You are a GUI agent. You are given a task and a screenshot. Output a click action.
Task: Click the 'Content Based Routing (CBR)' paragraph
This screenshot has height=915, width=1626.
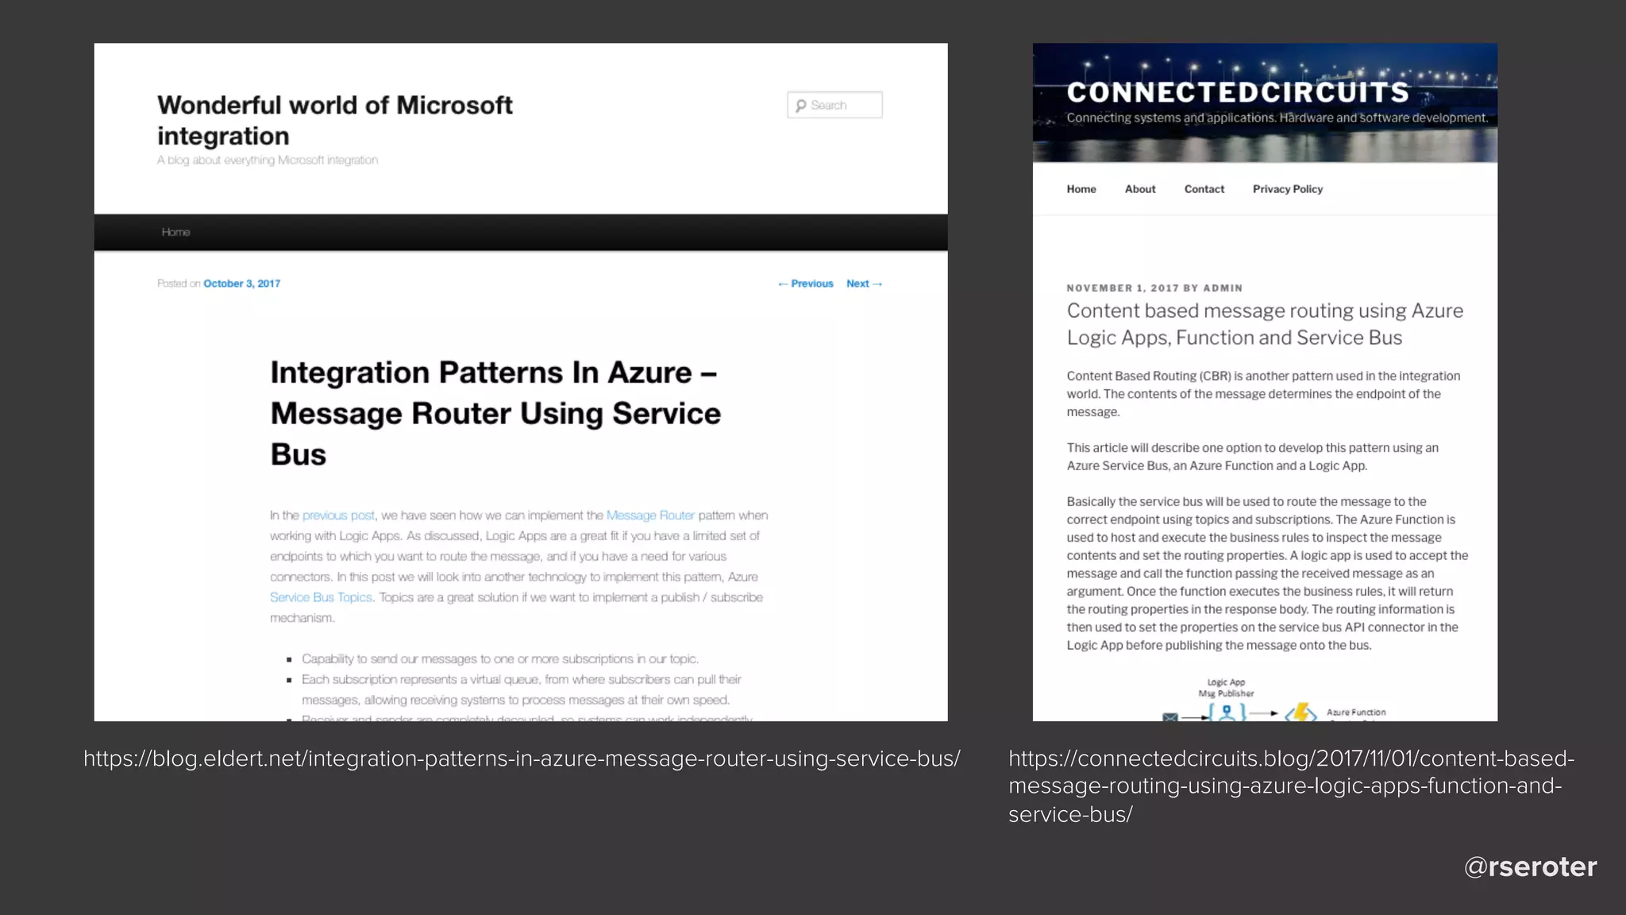(x=1263, y=394)
